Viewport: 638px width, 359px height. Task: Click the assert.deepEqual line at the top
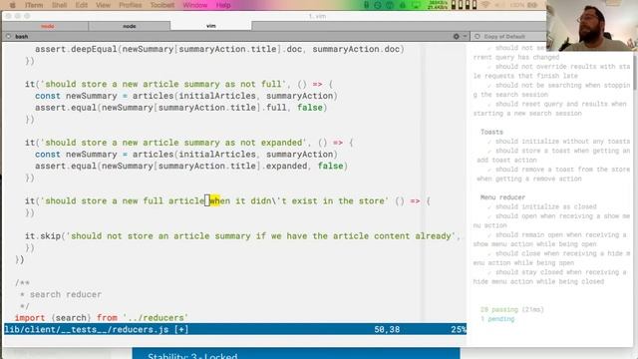click(219, 49)
